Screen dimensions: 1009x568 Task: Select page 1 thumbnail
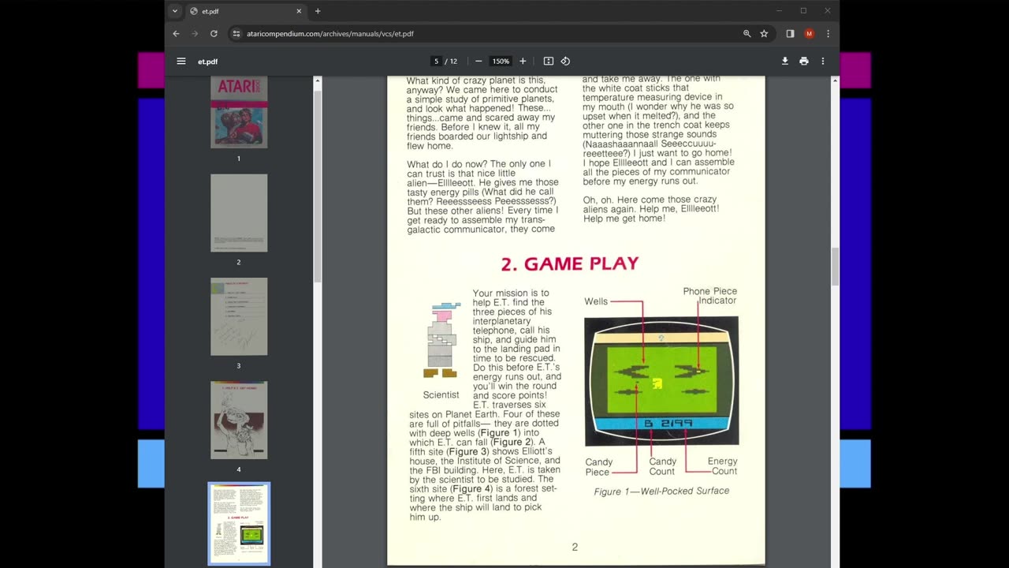coord(239,112)
